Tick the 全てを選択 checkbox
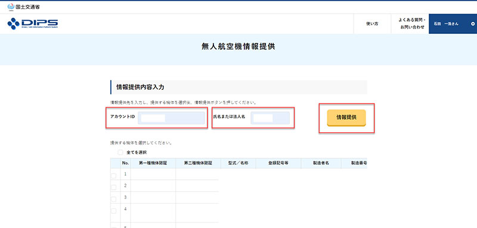The image size is (477, 228). coord(121,152)
